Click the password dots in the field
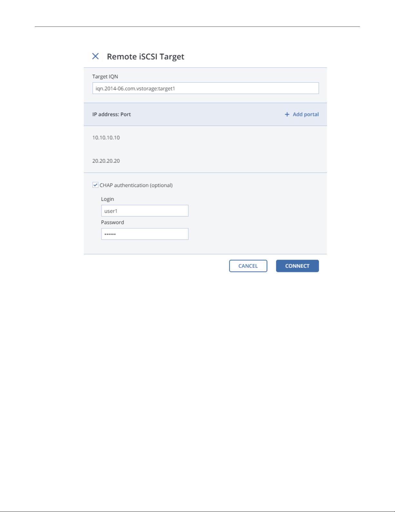 (110, 234)
